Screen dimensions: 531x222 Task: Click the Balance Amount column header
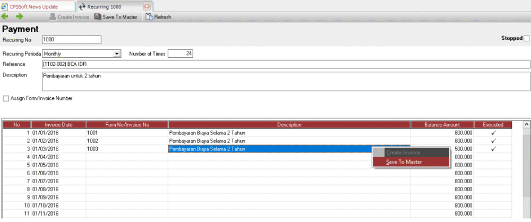click(x=442, y=125)
